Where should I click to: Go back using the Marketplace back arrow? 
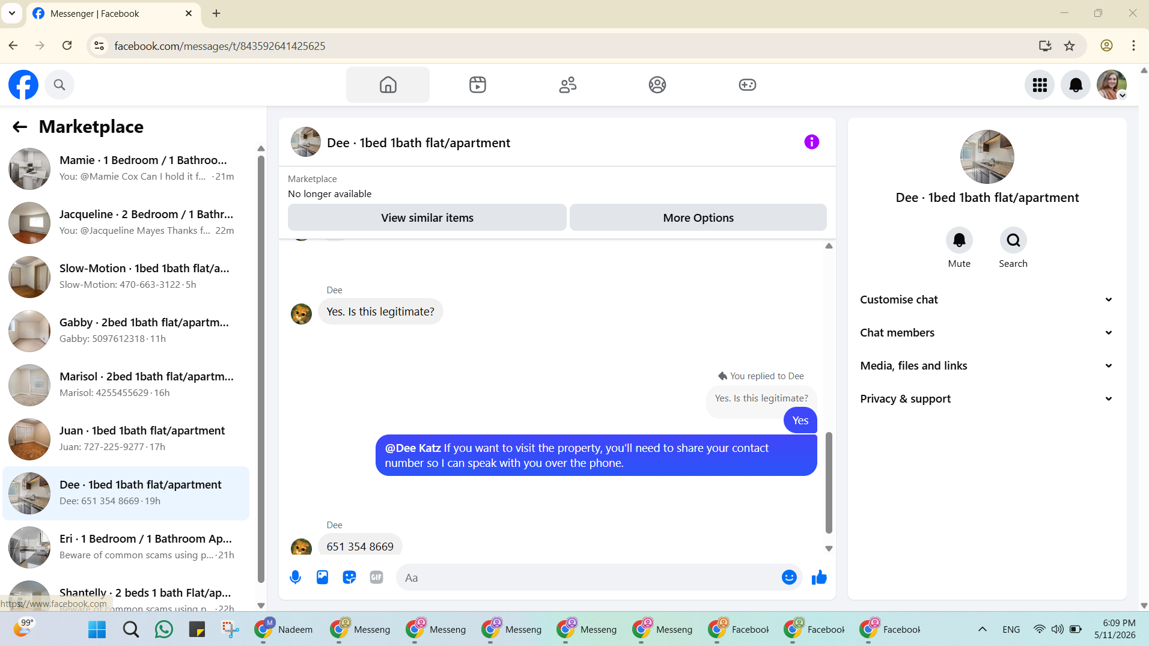(20, 127)
